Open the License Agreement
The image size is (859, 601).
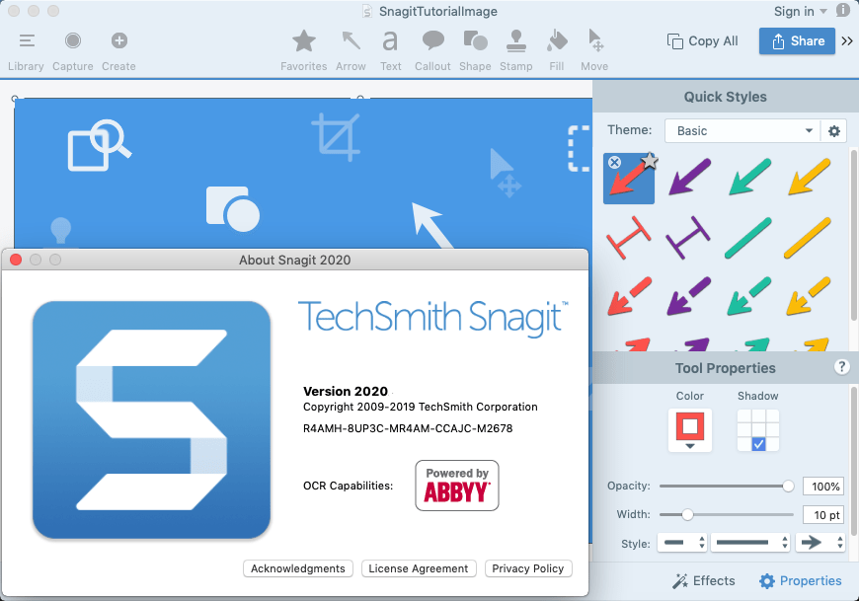click(419, 568)
